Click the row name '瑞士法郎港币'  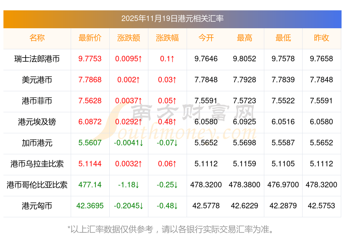pos(37,59)
